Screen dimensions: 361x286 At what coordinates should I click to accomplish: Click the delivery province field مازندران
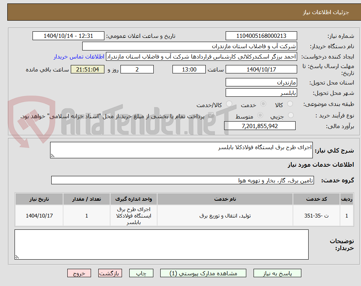coord(261,83)
